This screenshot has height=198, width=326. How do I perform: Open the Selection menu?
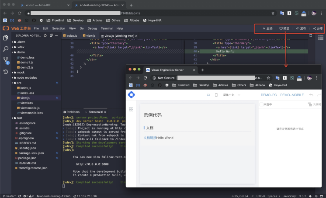(59, 28)
